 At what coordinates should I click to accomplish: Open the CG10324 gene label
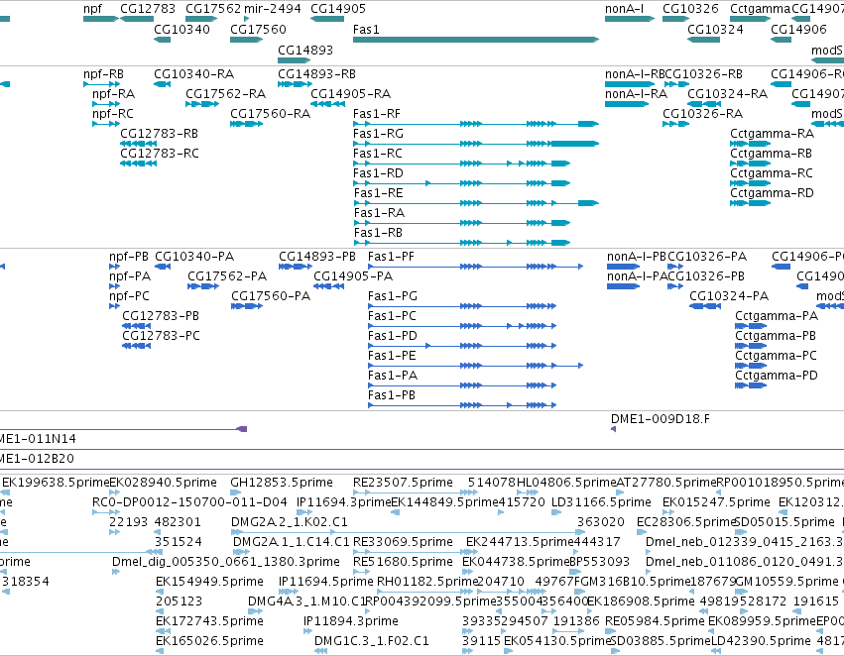click(715, 29)
